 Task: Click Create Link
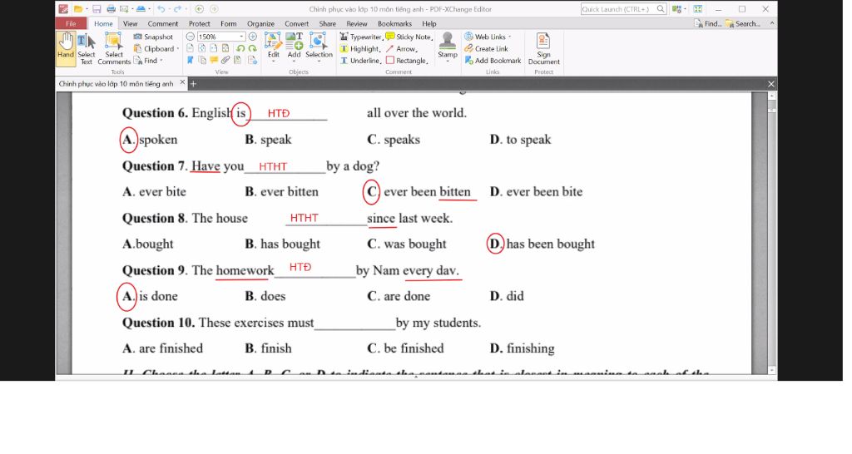[486, 49]
